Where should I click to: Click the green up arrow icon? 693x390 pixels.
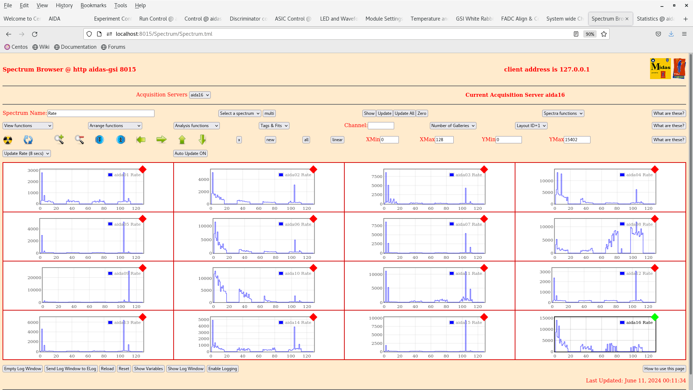[x=182, y=140]
